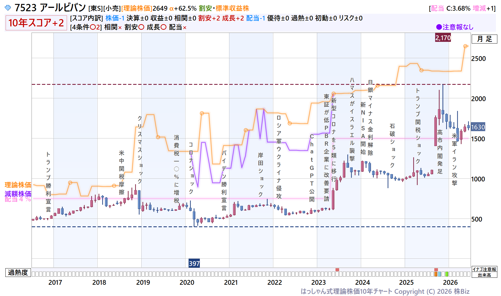This screenshot has height=296, width=501.
Task: Click the ロシア軍ウクライナ侵攻 event annotation
Action: point(279,157)
